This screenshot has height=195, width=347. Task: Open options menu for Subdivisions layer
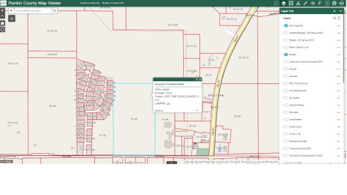coord(338,127)
